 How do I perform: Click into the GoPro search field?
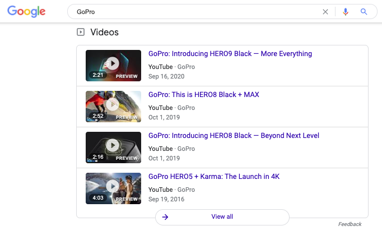(190, 12)
